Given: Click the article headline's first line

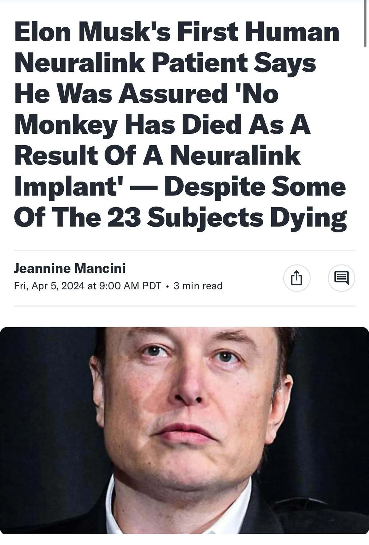Looking at the screenshot, I should tap(177, 32).
